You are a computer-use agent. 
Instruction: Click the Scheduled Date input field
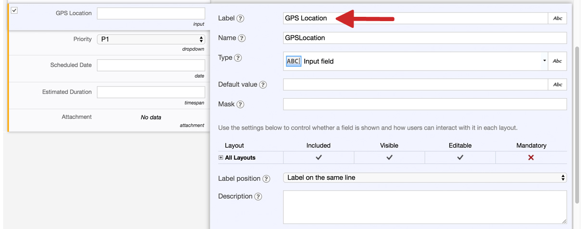pyautogui.click(x=151, y=65)
